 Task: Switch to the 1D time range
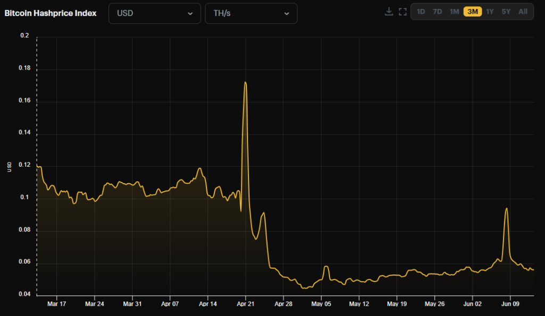click(421, 11)
